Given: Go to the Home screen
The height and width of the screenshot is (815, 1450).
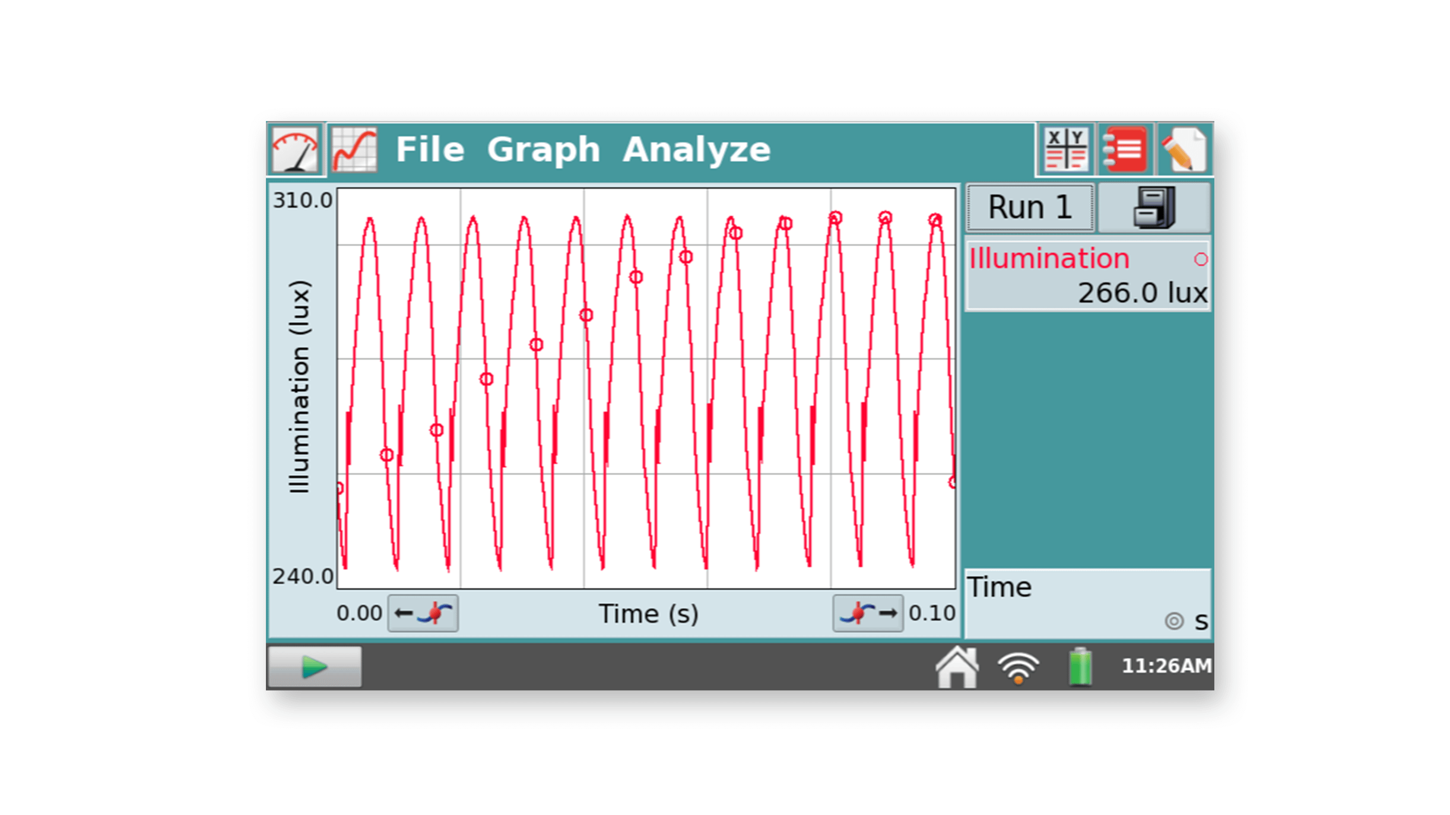Looking at the screenshot, I should [956, 667].
